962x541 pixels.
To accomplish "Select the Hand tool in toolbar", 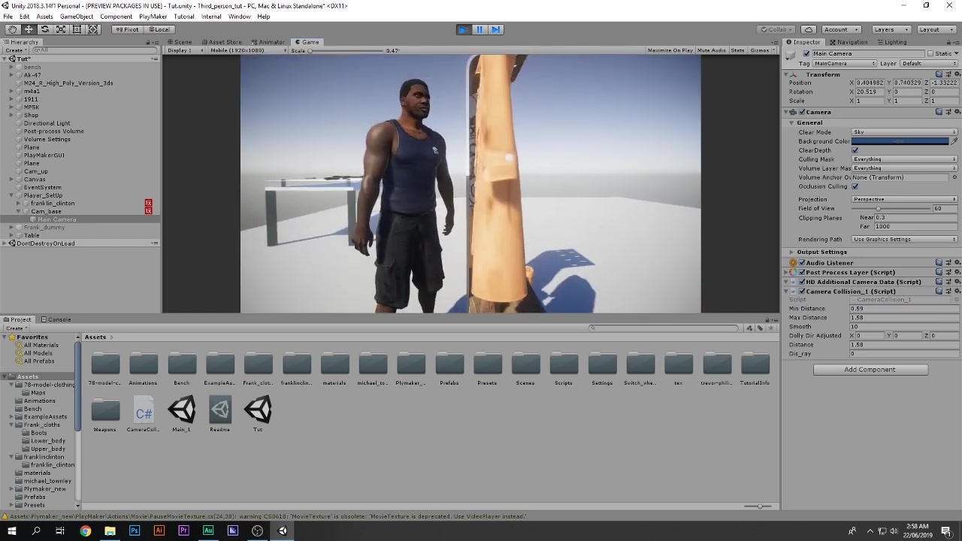I will [x=13, y=29].
